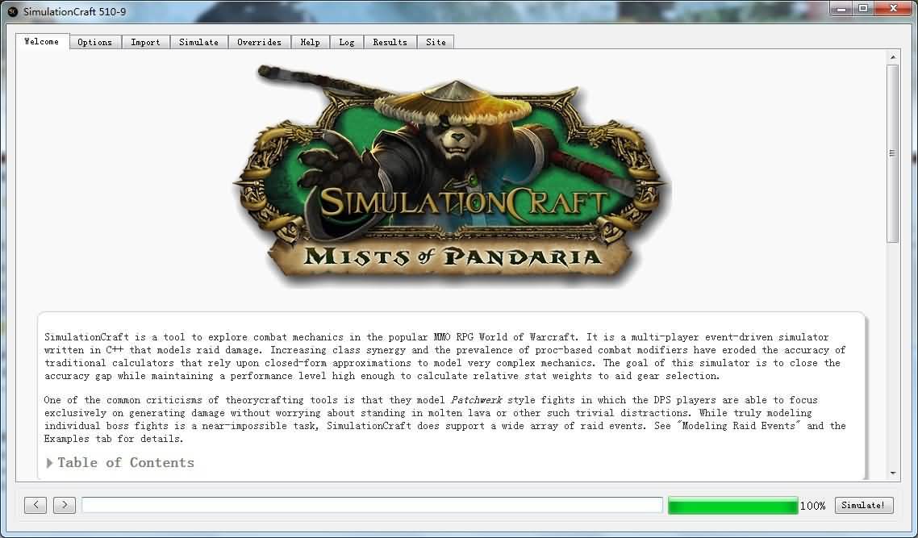Viewport: 918px width, 538px height.
Task: Click the command line input field
Action: 373,505
